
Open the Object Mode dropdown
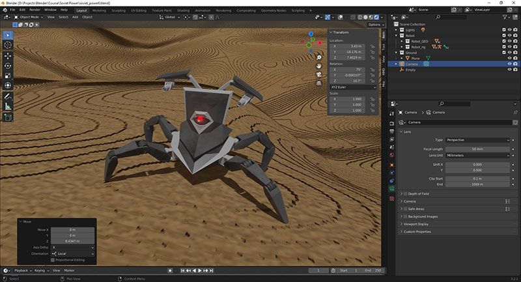(x=30, y=17)
